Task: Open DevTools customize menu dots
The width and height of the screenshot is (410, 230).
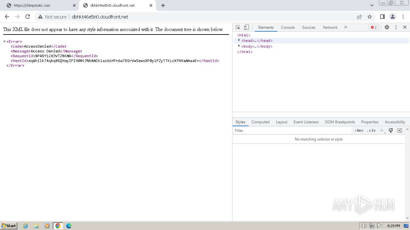Action: coord(396,27)
